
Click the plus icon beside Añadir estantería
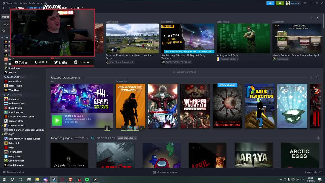coord(174,72)
